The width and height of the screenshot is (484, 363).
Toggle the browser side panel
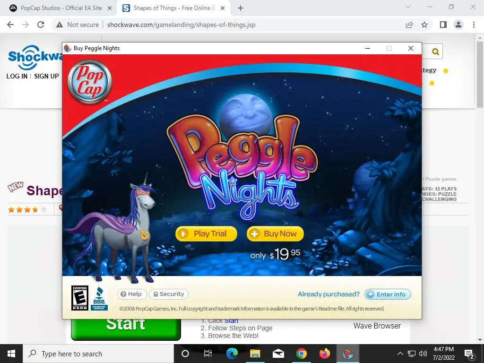[x=443, y=25]
